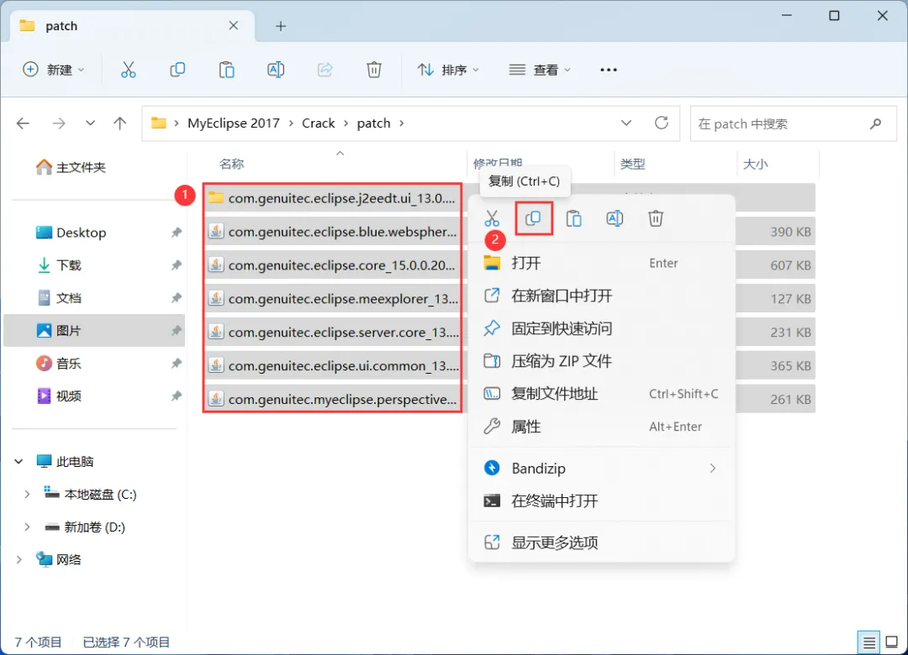Viewport: 908px width, 655px height.
Task: Click the Cut icon in the top toolbar
Action: [x=128, y=70]
